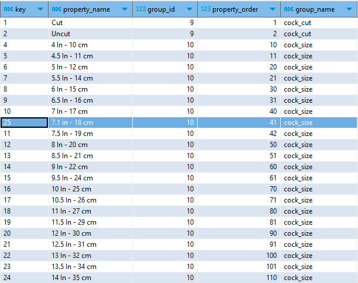Select the cell '6.5 In - 16 cm'
Screen dimensions: 358x283
click(91, 100)
